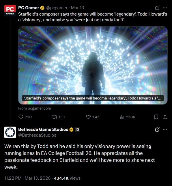Open replies on the PC Gamer post

point(25,117)
